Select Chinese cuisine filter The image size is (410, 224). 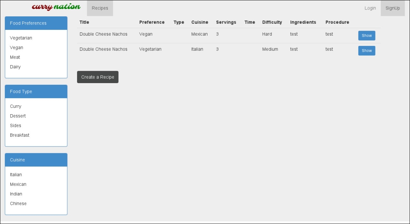[x=18, y=204]
